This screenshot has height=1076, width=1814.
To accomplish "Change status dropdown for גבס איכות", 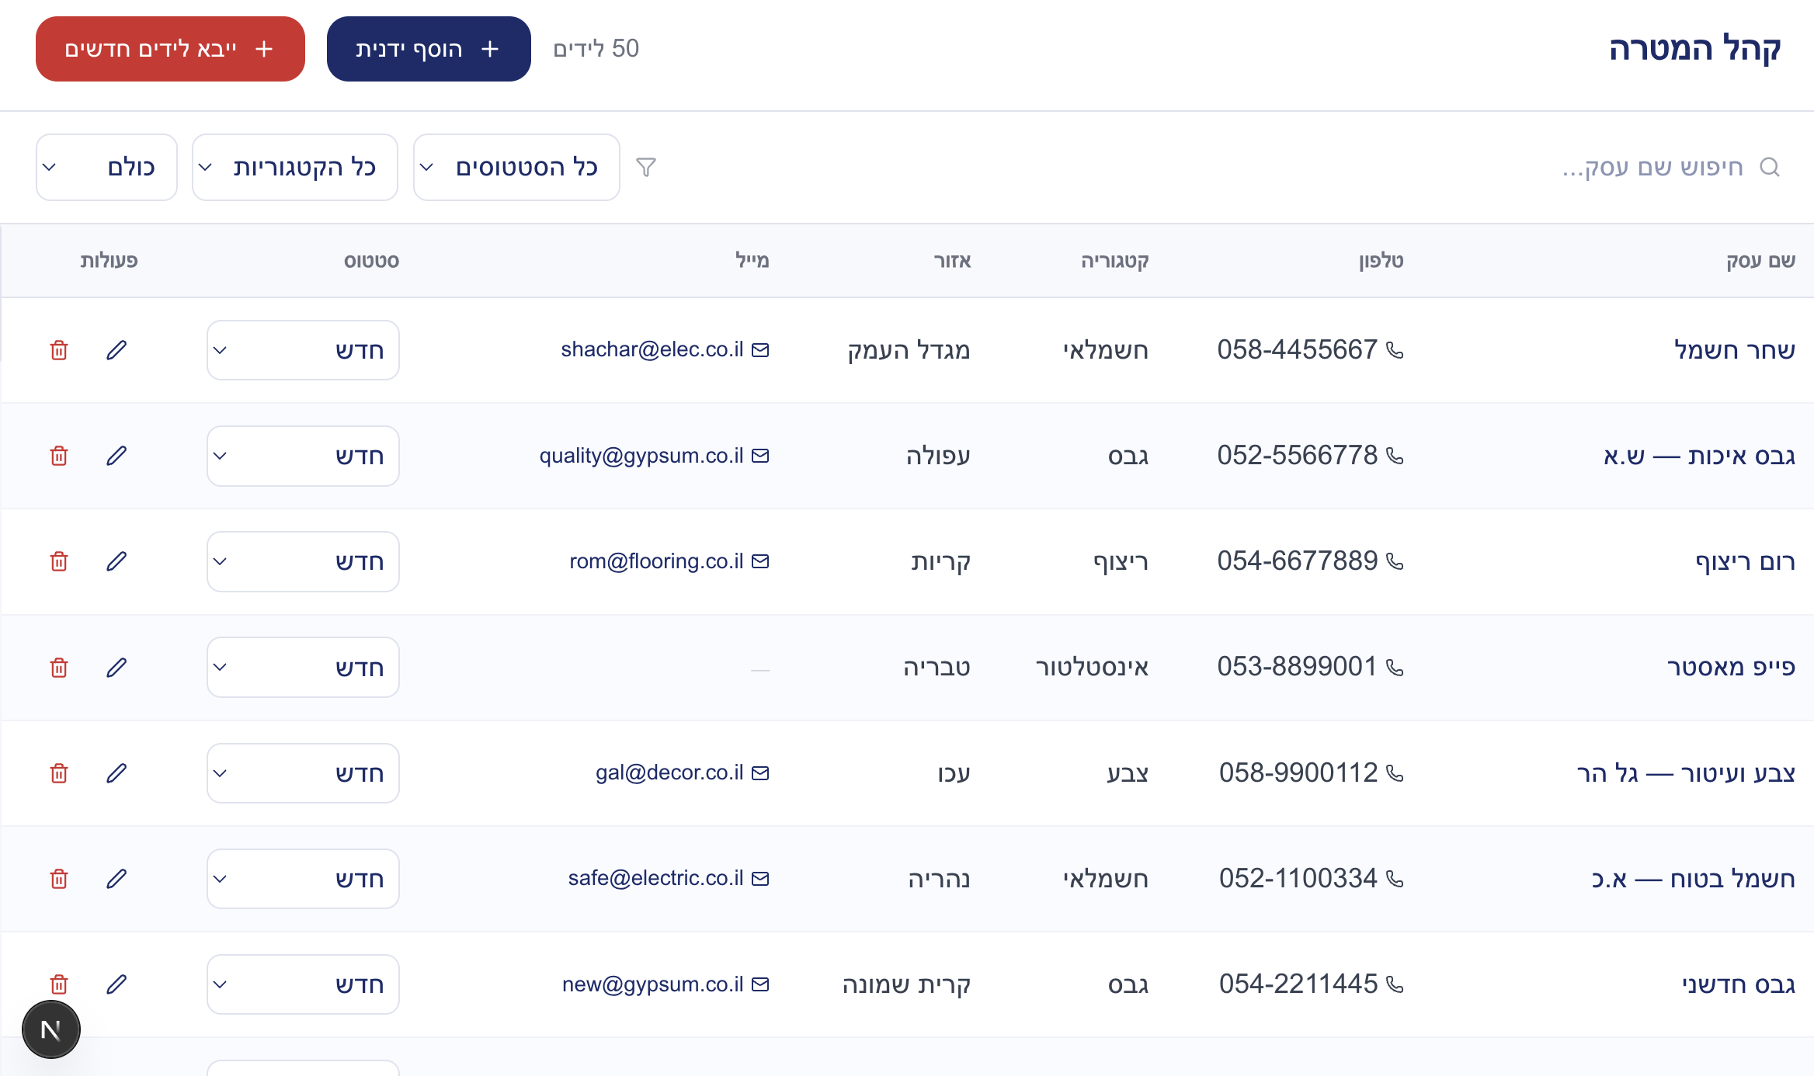I will click(303, 456).
